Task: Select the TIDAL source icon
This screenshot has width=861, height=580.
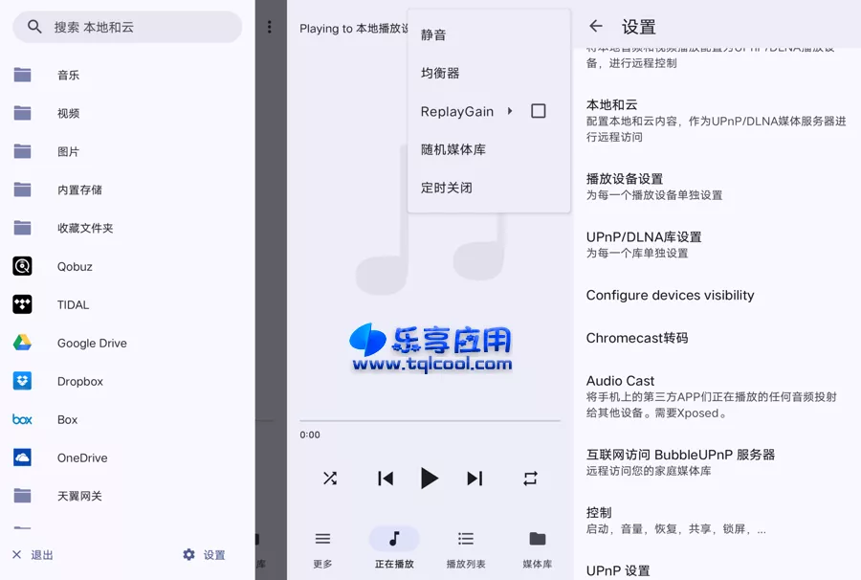Action: pos(21,304)
